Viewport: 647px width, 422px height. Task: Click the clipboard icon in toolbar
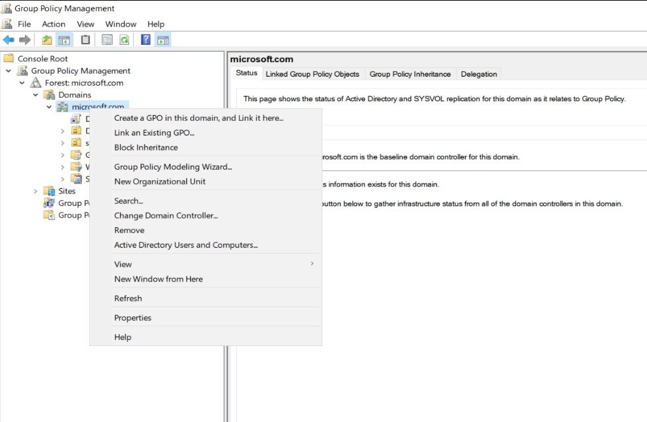tap(85, 40)
